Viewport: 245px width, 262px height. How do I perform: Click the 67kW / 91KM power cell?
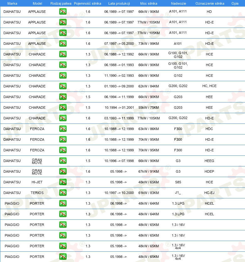point(149,171)
